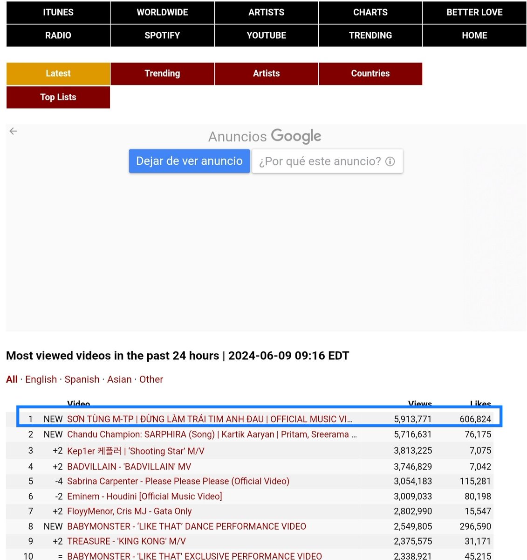Filter videos by English
This screenshot has height=560, width=527.
(41, 379)
